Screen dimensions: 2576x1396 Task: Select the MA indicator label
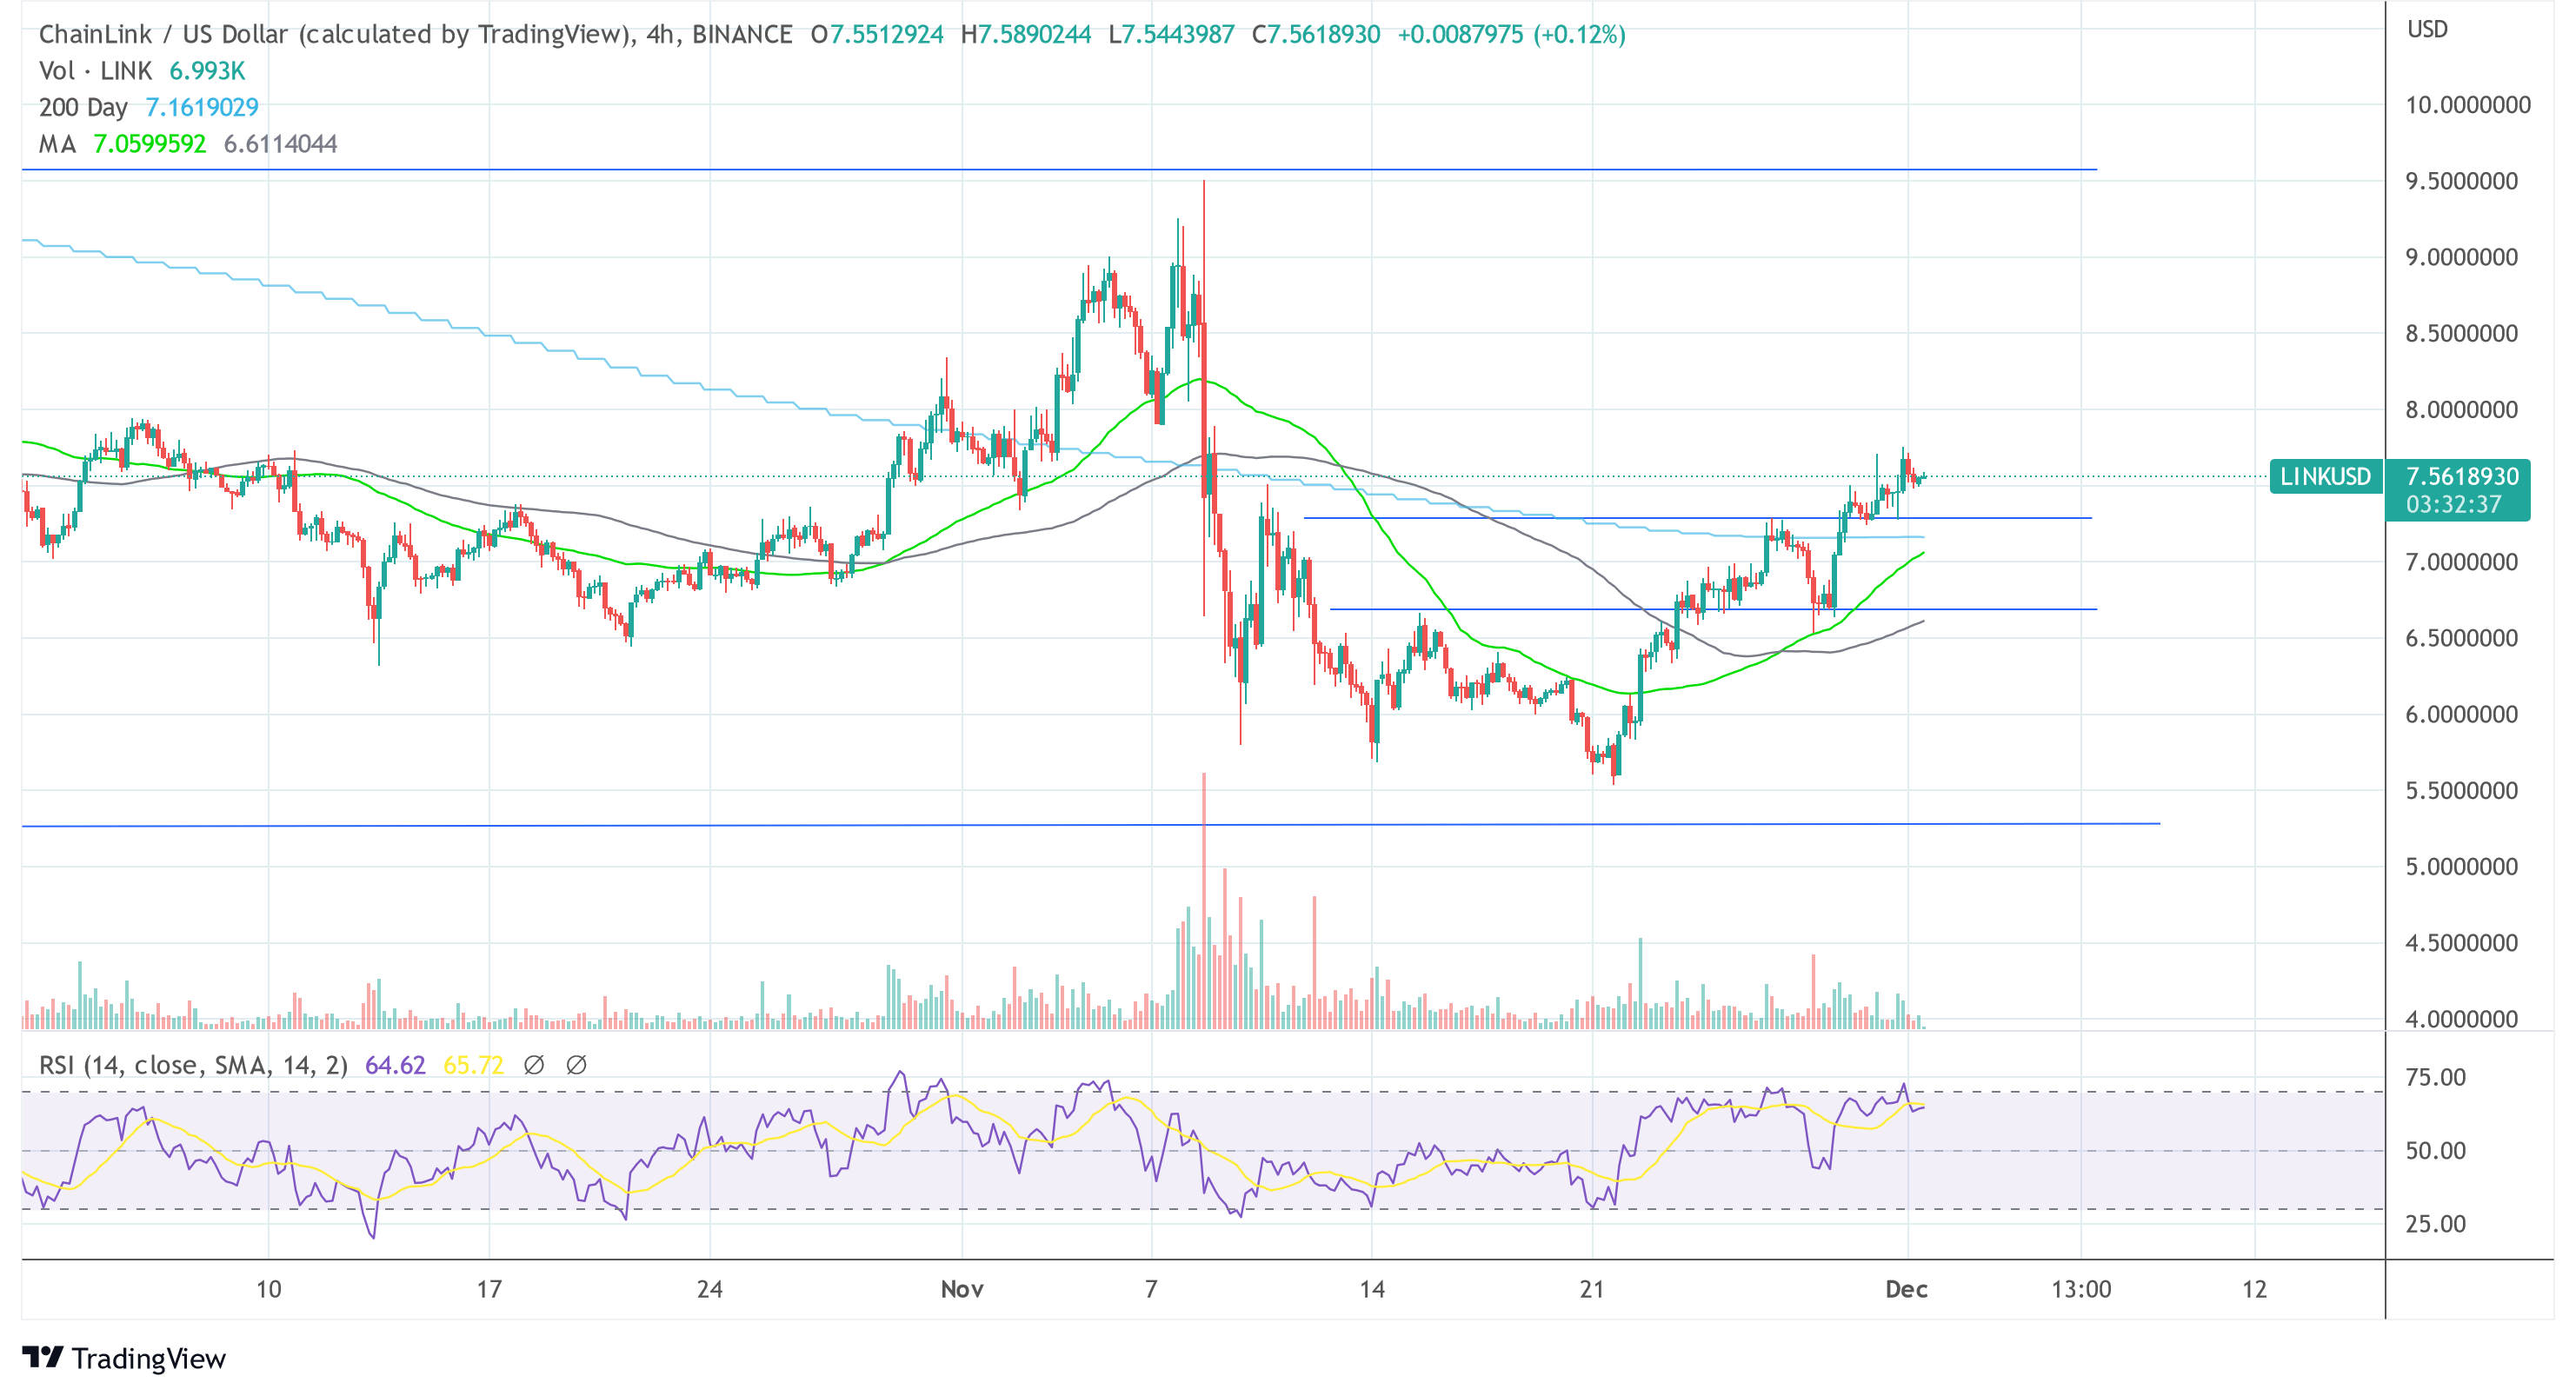(x=57, y=144)
